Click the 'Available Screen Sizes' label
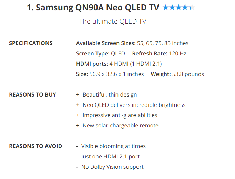Image resolution: width=235 pixels, height=179 pixels. (106, 43)
